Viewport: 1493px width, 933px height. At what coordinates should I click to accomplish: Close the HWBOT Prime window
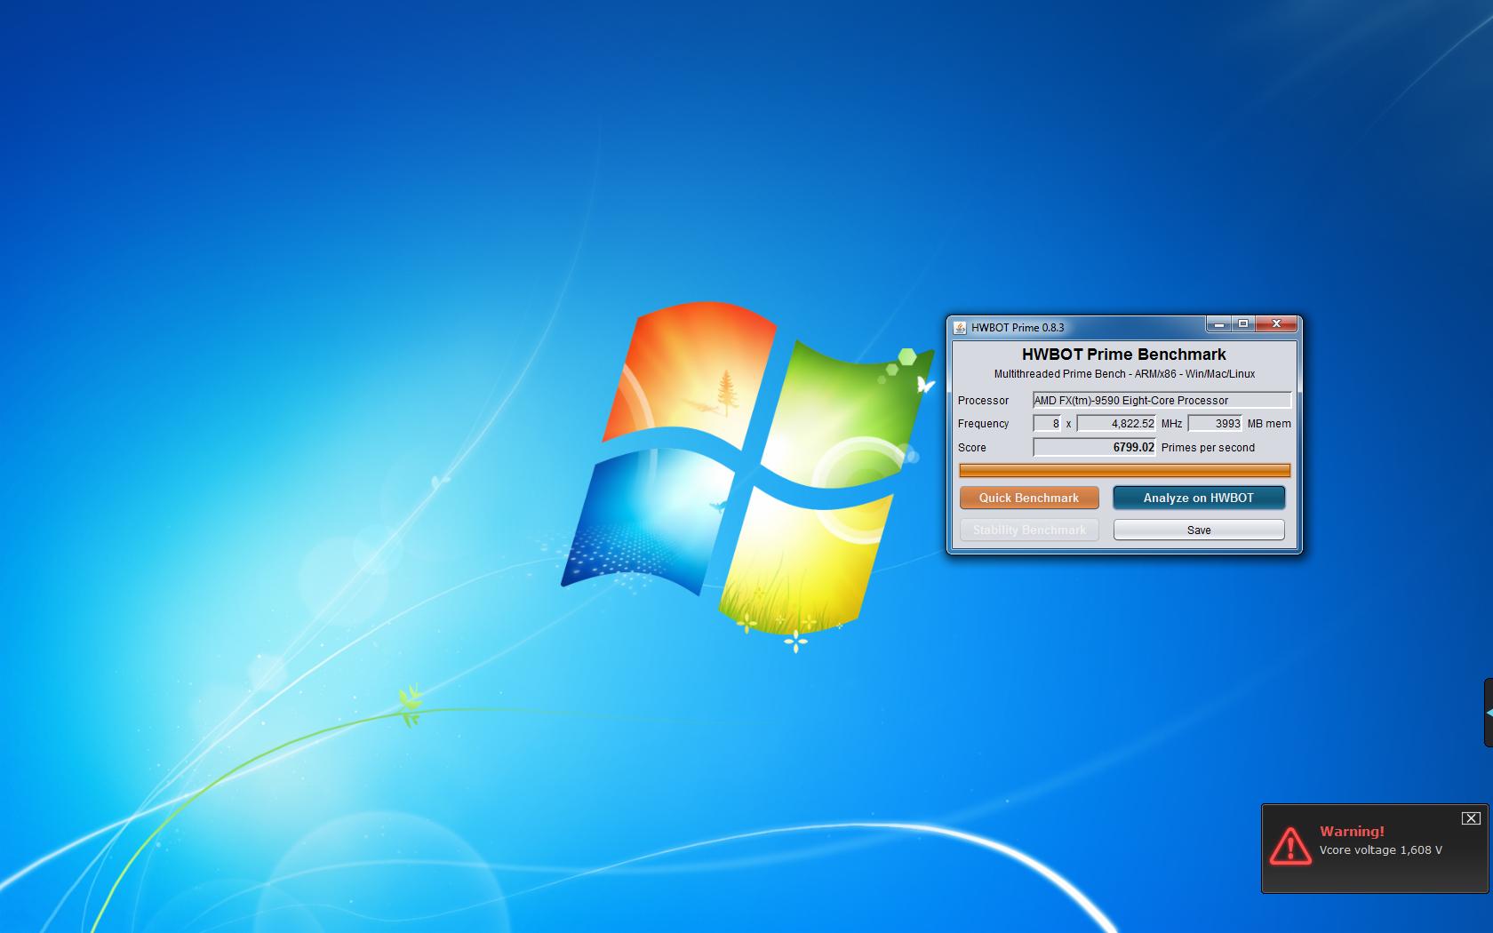tap(1276, 324)
